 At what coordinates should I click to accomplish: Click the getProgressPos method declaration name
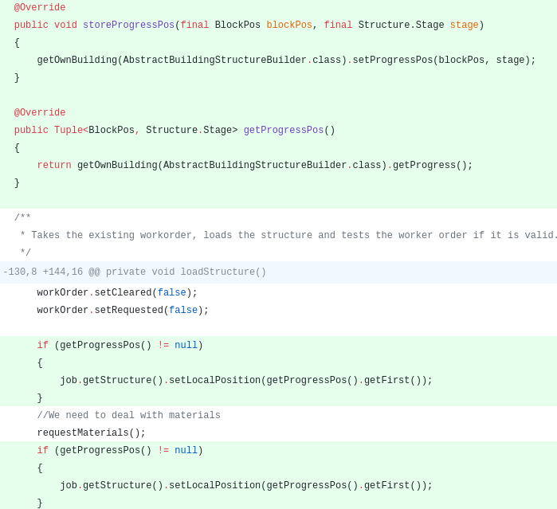pos(284,131)
